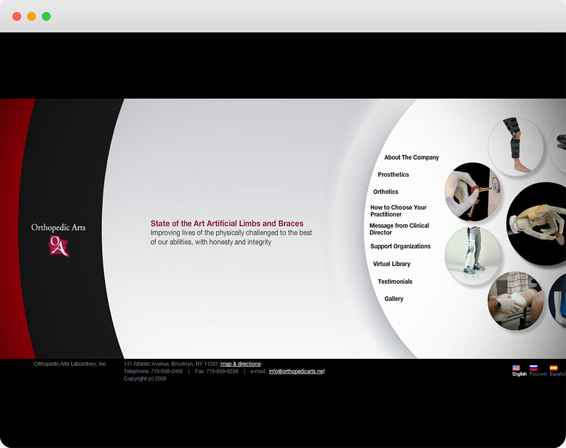Image resolution: width=566 pixels, height=448 pixels.
Task: Click the map & directions link
Action: [x=240, y=364]
